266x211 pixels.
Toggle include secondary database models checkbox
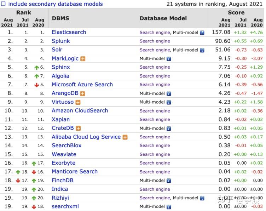(x=3, y=4)
